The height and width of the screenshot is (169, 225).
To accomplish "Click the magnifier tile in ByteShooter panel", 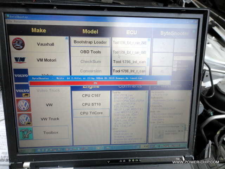I will click(163, 45).
